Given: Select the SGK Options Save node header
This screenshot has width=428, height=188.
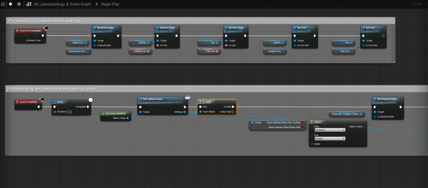Looking at the screenshot, I should (163, 100).
